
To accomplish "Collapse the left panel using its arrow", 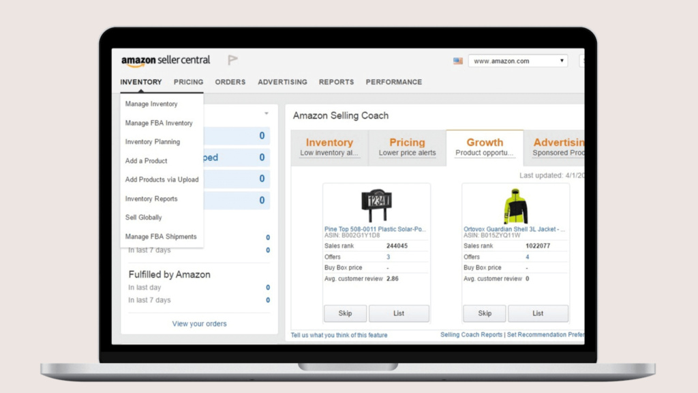I will coord(267,114).
